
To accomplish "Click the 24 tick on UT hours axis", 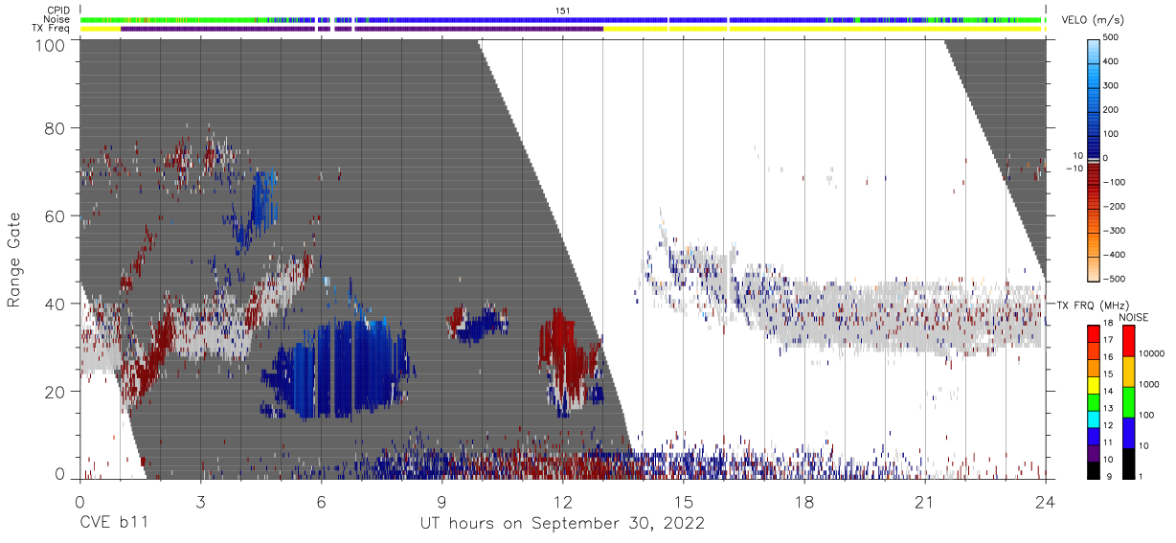I will click(1046, 502).
